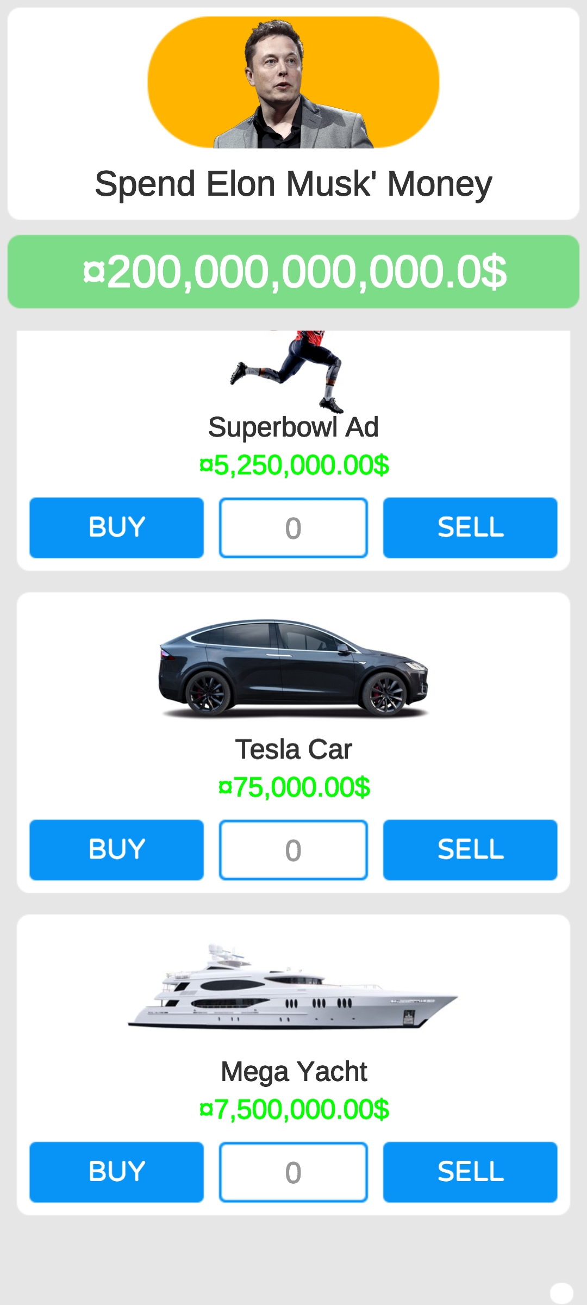The width and height of the screenshot is (587, 1305).
Task: Buy a Mega Yacht
Action: pos(116,1172)
